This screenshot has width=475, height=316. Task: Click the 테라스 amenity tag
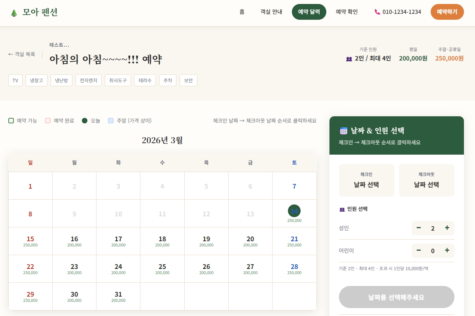coord(145,80)
